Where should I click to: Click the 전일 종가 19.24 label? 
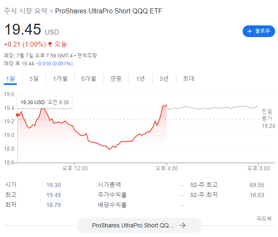click(x=268, y=119)
